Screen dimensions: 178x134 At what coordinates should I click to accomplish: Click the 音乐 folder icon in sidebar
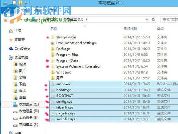pyautogui.click(x=15, y=91)
